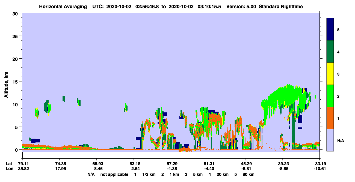Viewport: 355px width, 182px height.
Task: Click the '5 = 80 km' legend entry
Action: point(245,174)
